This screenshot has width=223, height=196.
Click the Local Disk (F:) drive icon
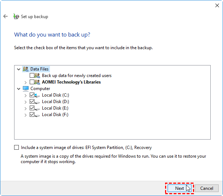pyautogui.click(x=38, y=115)
